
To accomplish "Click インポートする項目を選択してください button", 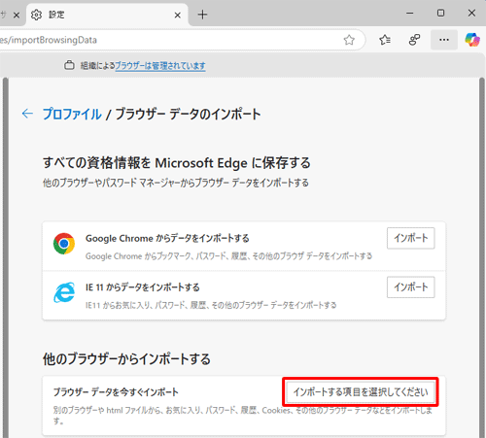I will point(361,392).
